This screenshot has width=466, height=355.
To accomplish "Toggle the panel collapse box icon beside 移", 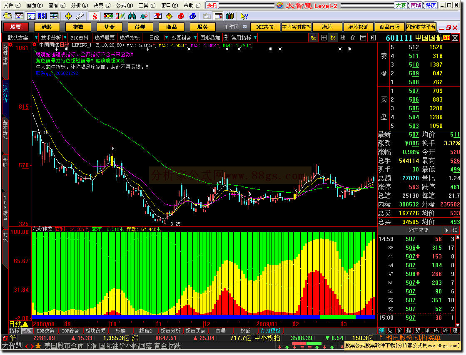I will click(363, 38).
